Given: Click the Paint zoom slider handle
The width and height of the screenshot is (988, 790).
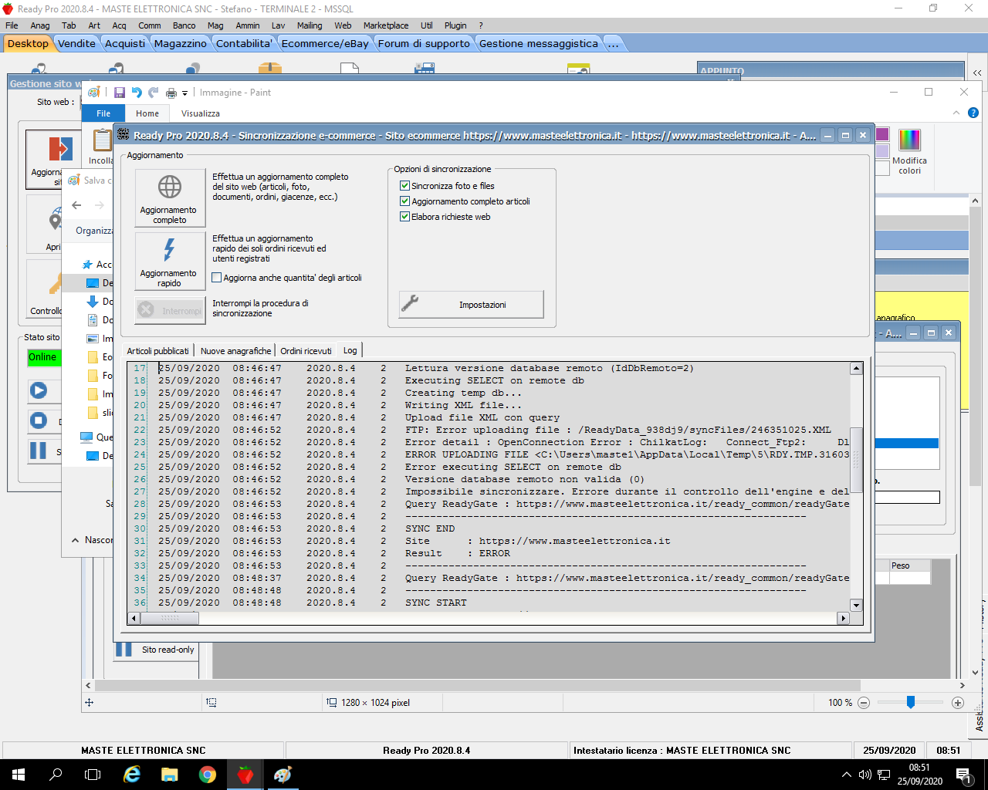Looking at the screenshot, I should click(911, 702).
